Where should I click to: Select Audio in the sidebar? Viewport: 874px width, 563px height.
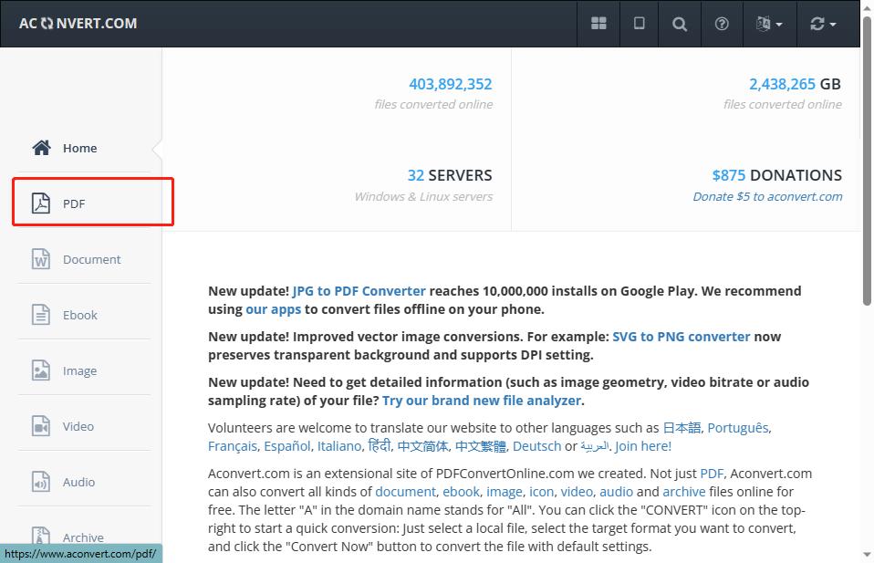pyautogui.click(x=78, y=482)
